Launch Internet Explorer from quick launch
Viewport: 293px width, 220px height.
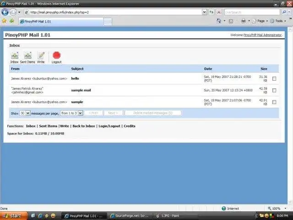[x=40, y=216]
